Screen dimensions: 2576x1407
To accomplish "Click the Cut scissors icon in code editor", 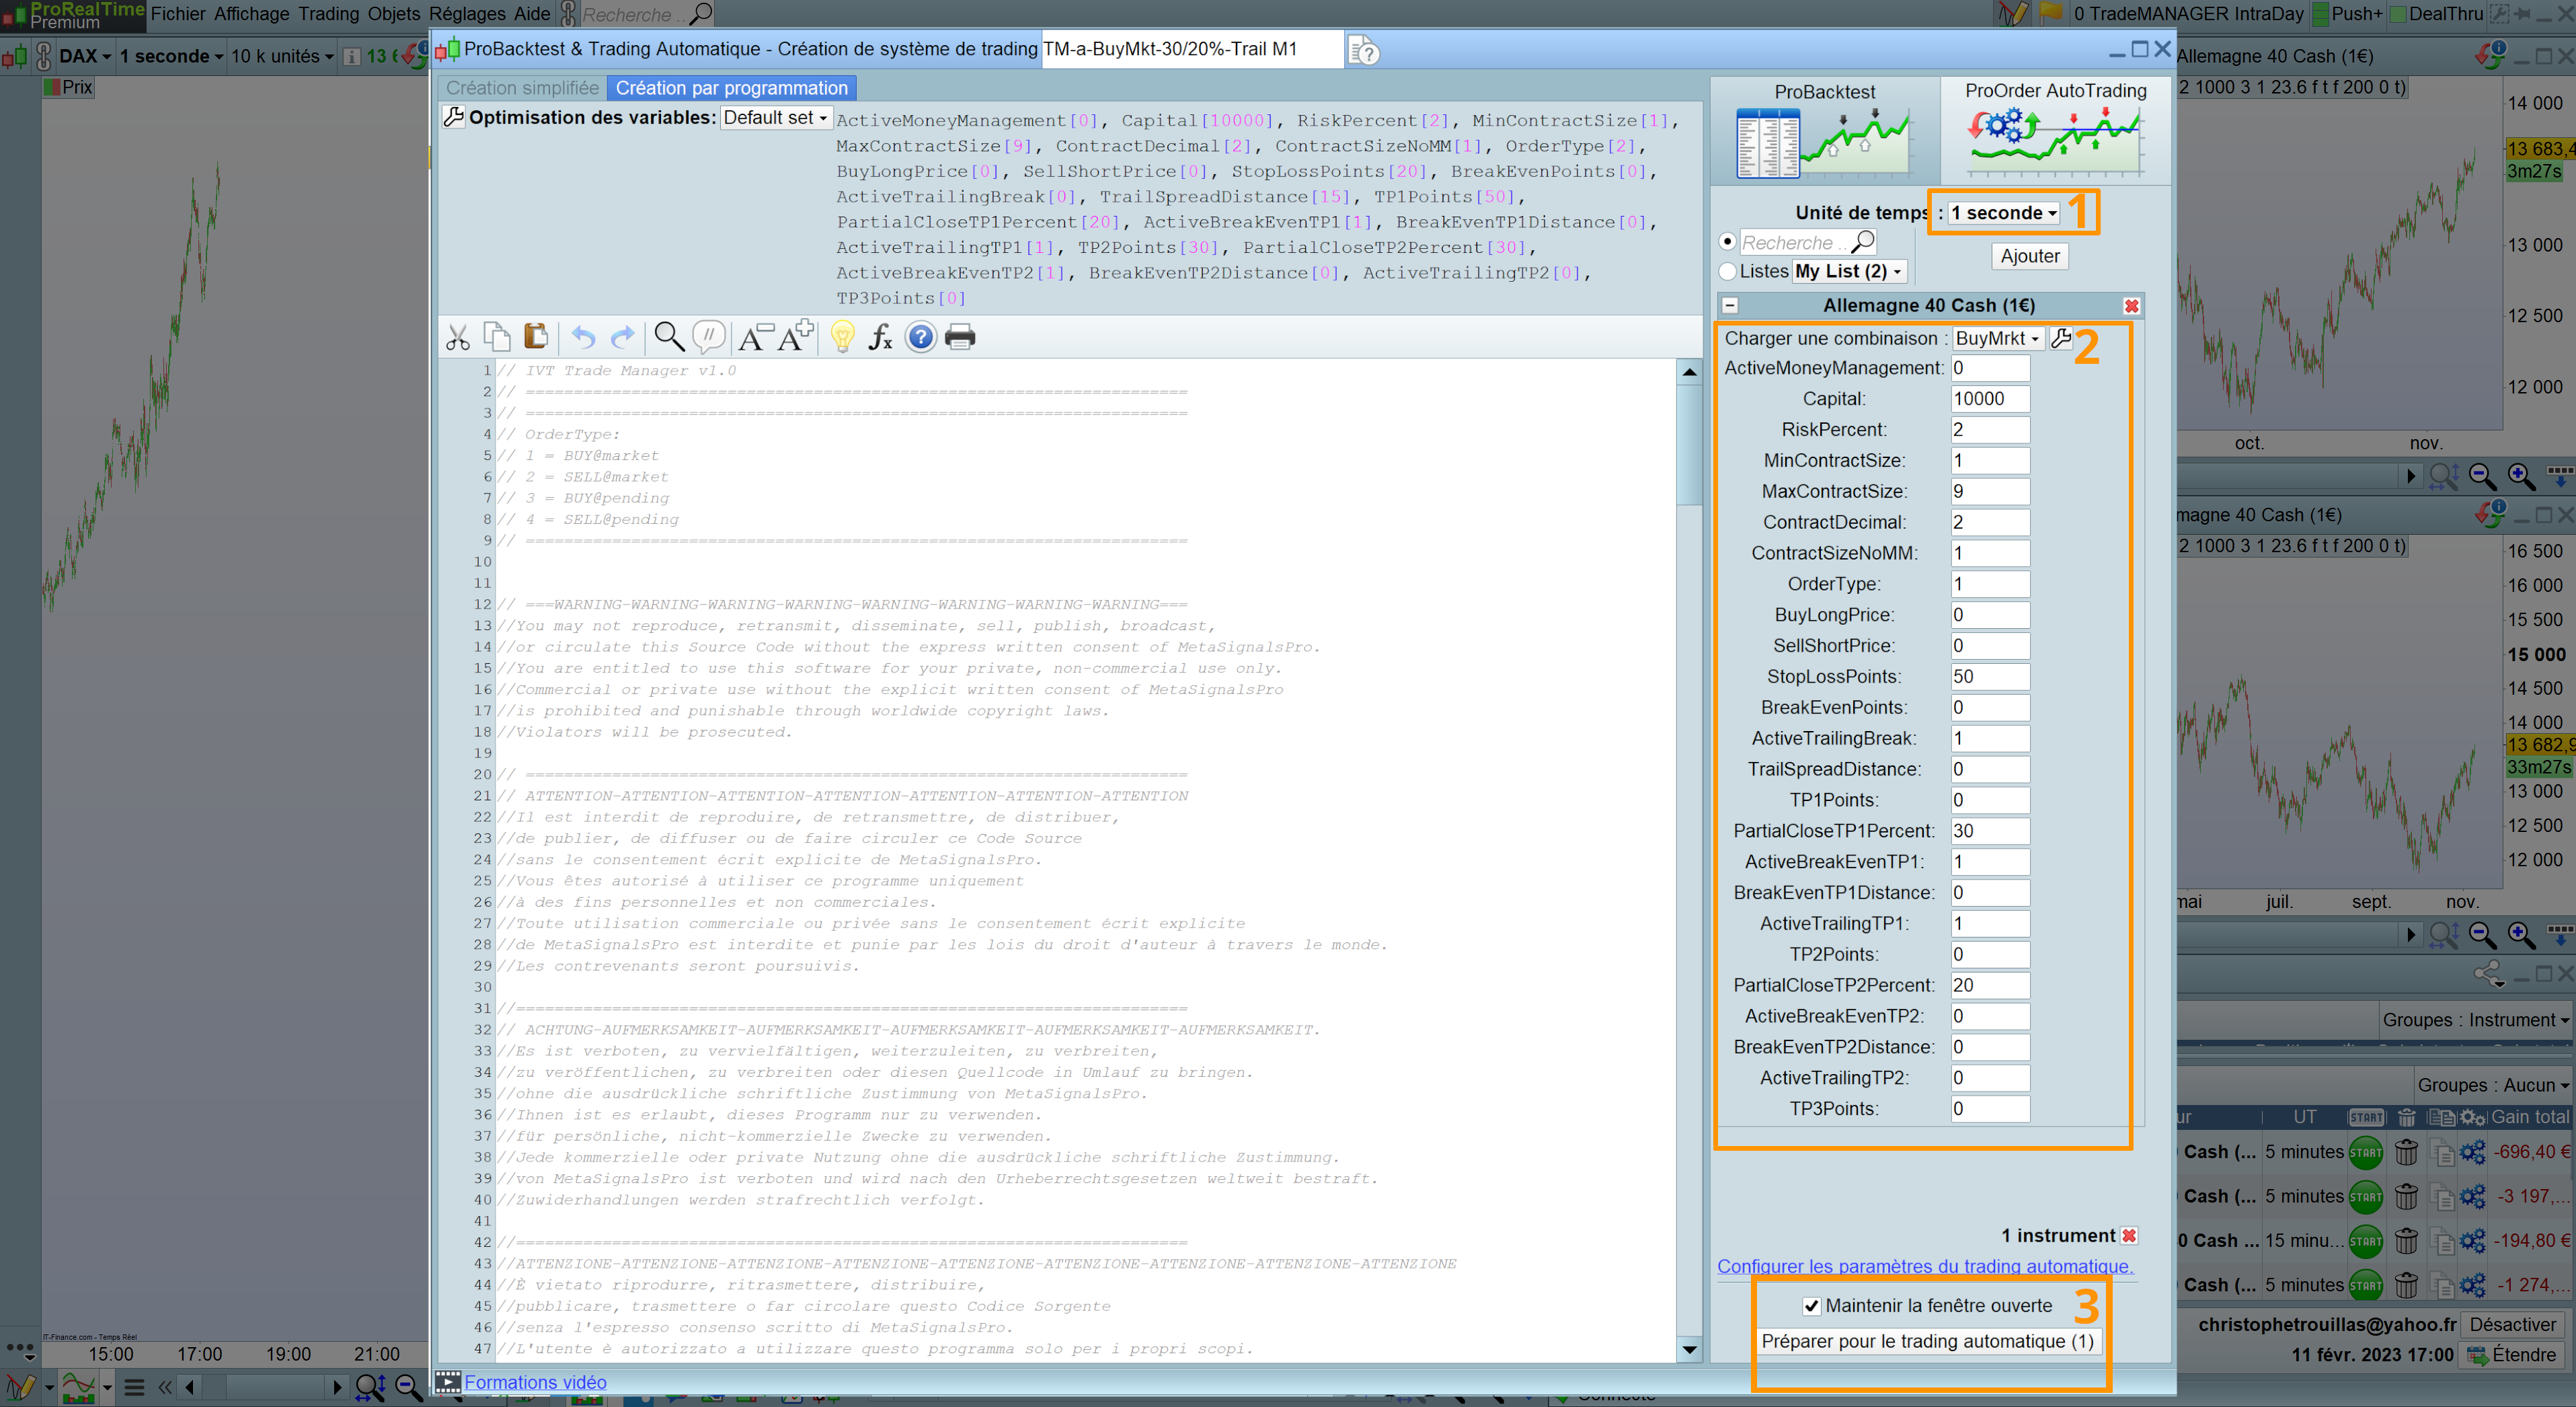I will click(x=458, y=338).
